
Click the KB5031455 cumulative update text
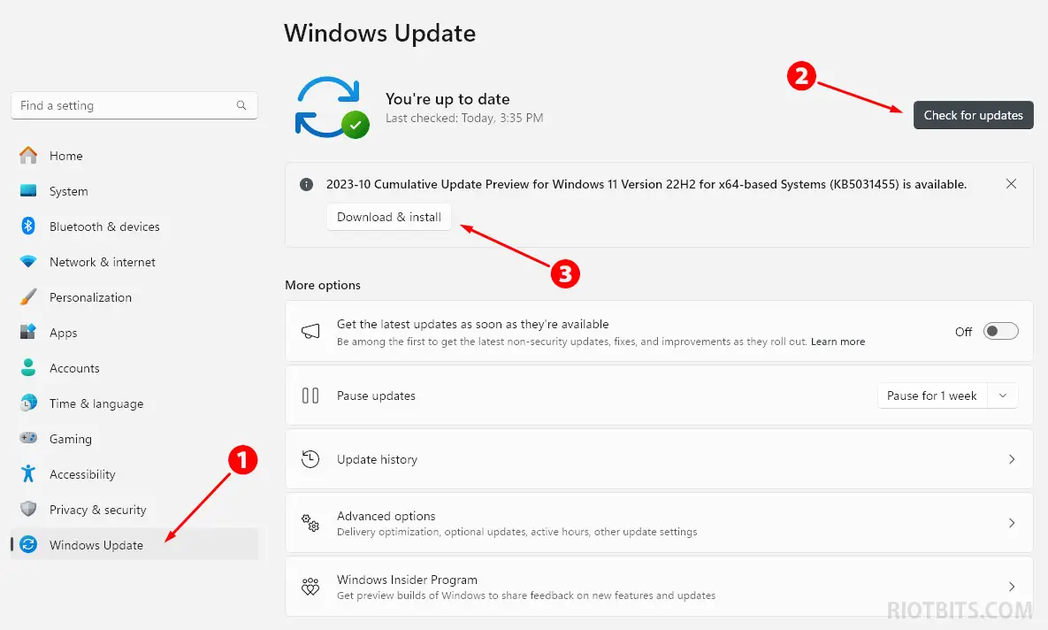coord(646,185)
